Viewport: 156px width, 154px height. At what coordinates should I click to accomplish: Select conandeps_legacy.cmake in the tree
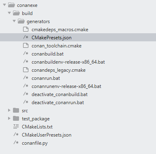(58, 70)
